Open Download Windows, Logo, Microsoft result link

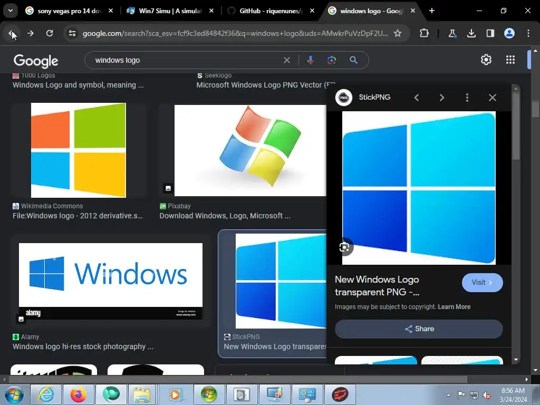[x=225, y=216]
